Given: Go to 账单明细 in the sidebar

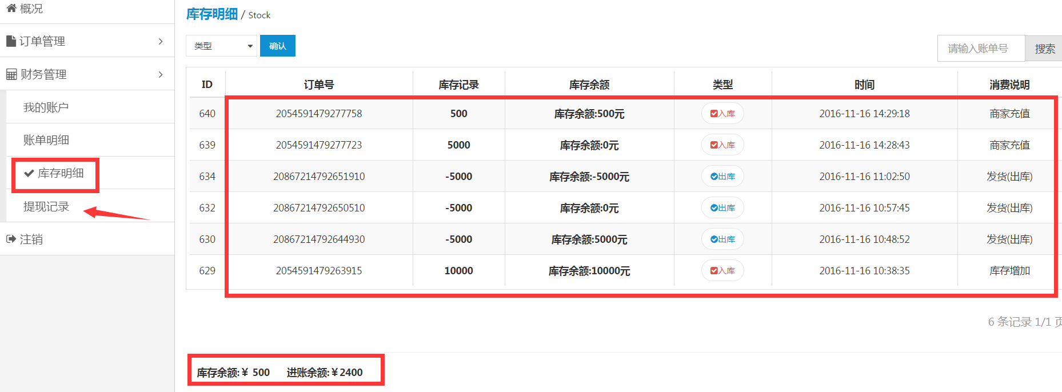Looking at the screenshot, I should point(46,140).
